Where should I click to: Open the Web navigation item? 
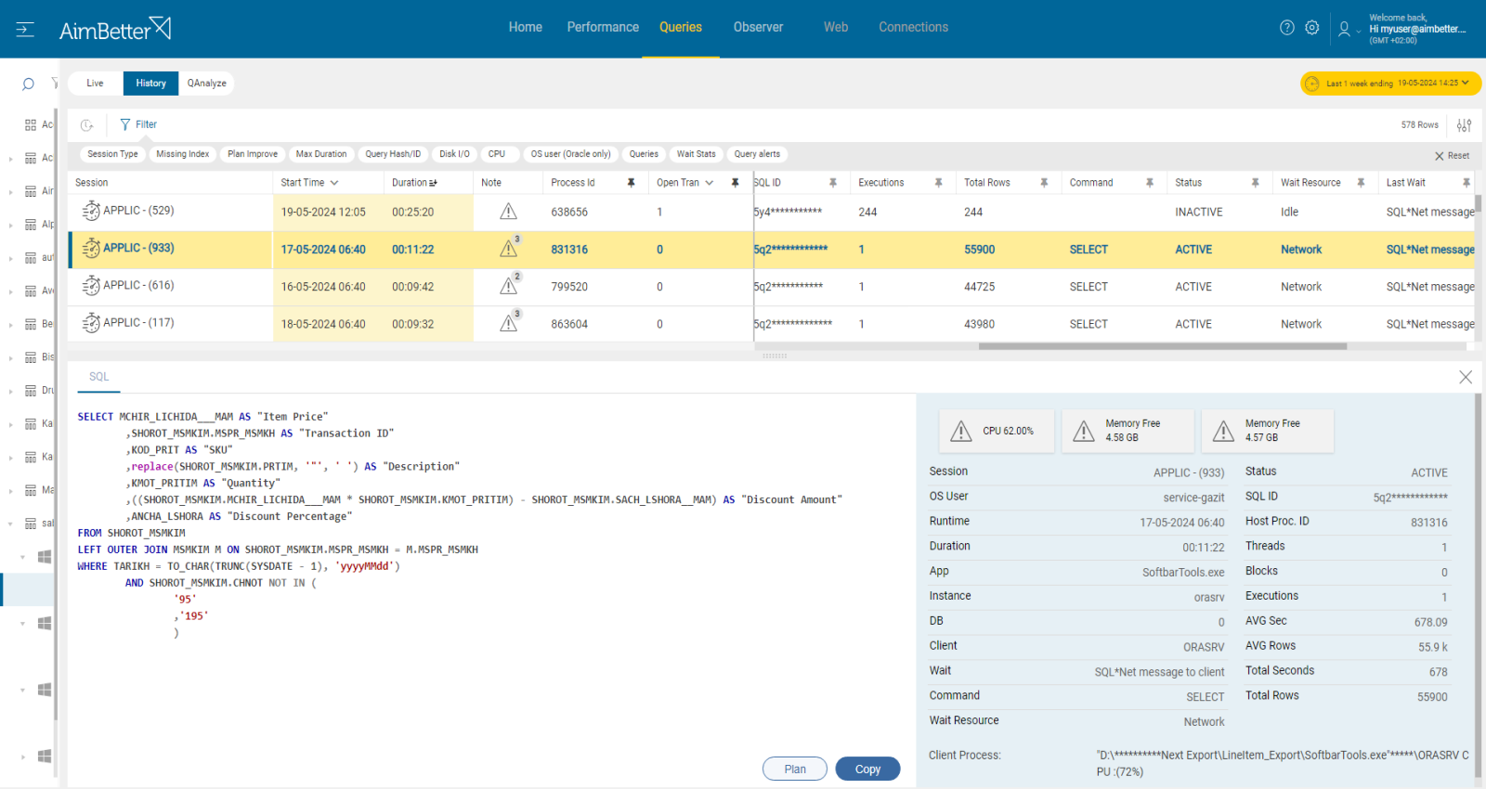(836, 28)
